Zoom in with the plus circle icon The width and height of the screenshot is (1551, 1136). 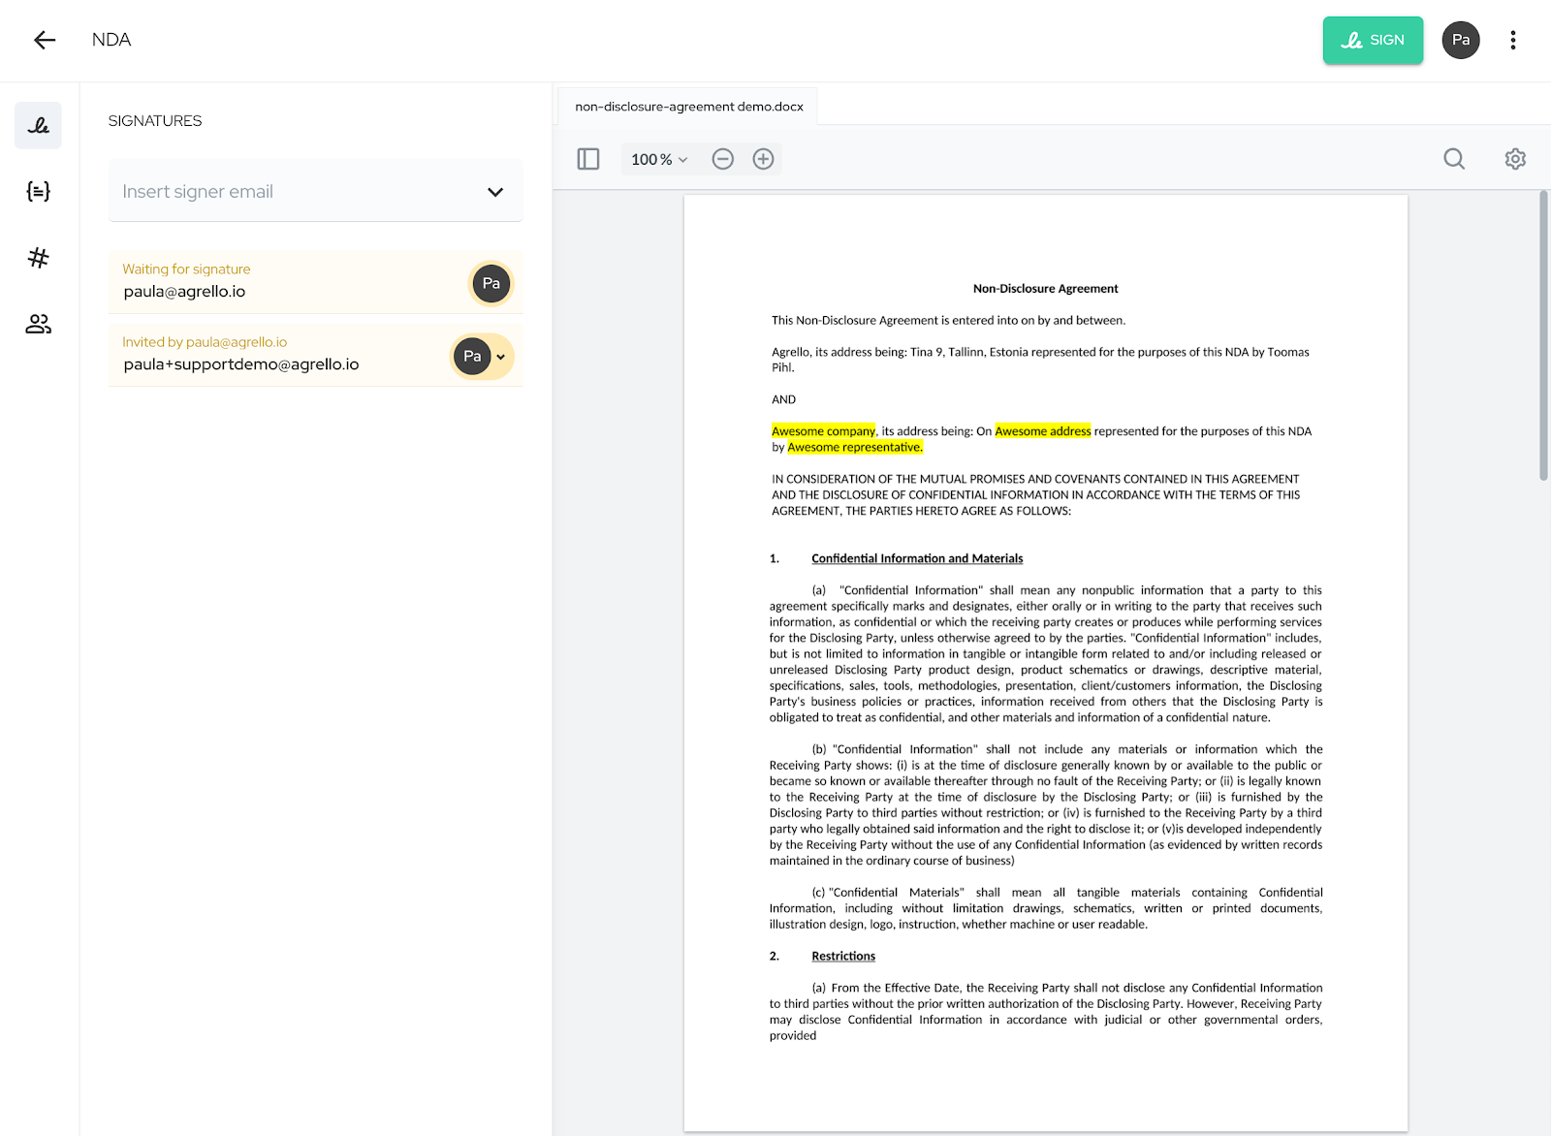(x=763, y=159)
